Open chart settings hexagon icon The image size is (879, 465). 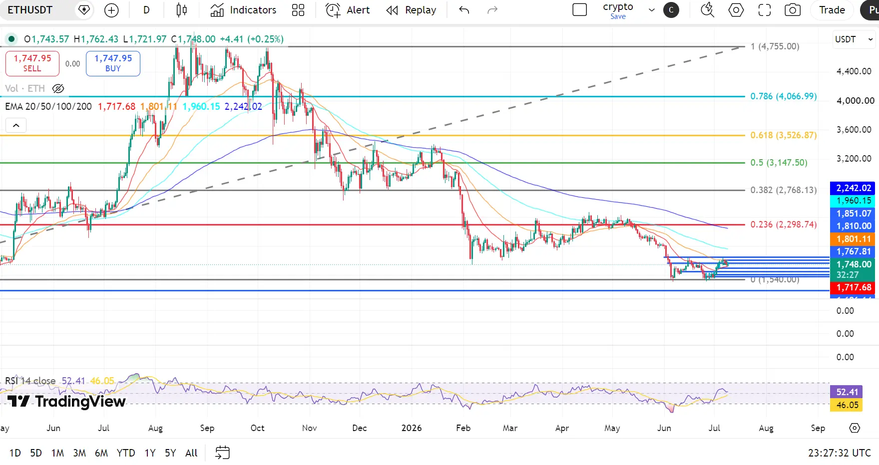736,10
